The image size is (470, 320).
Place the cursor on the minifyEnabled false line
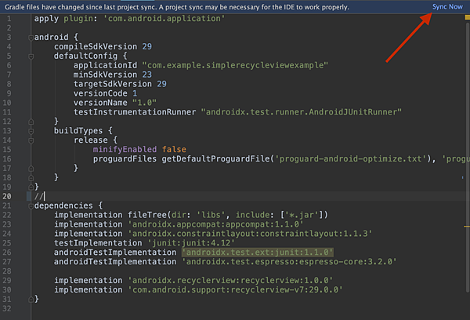pos(139,150)
